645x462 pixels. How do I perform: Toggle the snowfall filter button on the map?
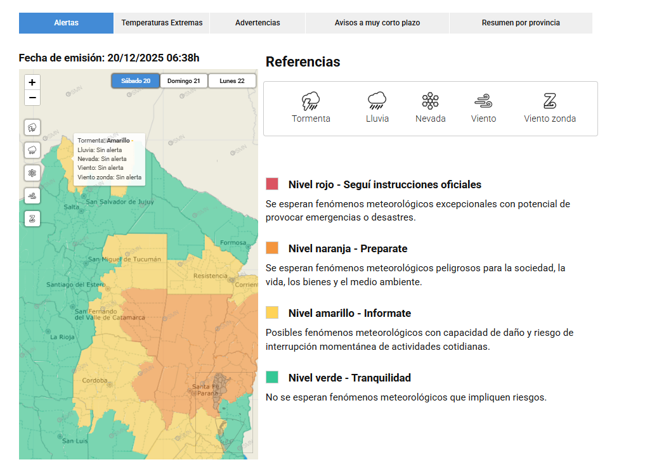point(32,173)
